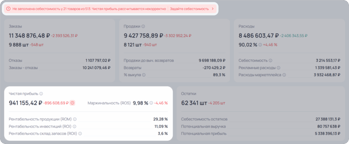Click the marketplace costs value '3 932 468,87 ₽'
This screenshot has width=349, height=144.
coord(327,75)
